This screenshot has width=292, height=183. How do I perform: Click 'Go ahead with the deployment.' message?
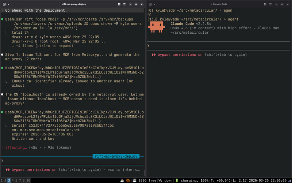coord(36,11)
